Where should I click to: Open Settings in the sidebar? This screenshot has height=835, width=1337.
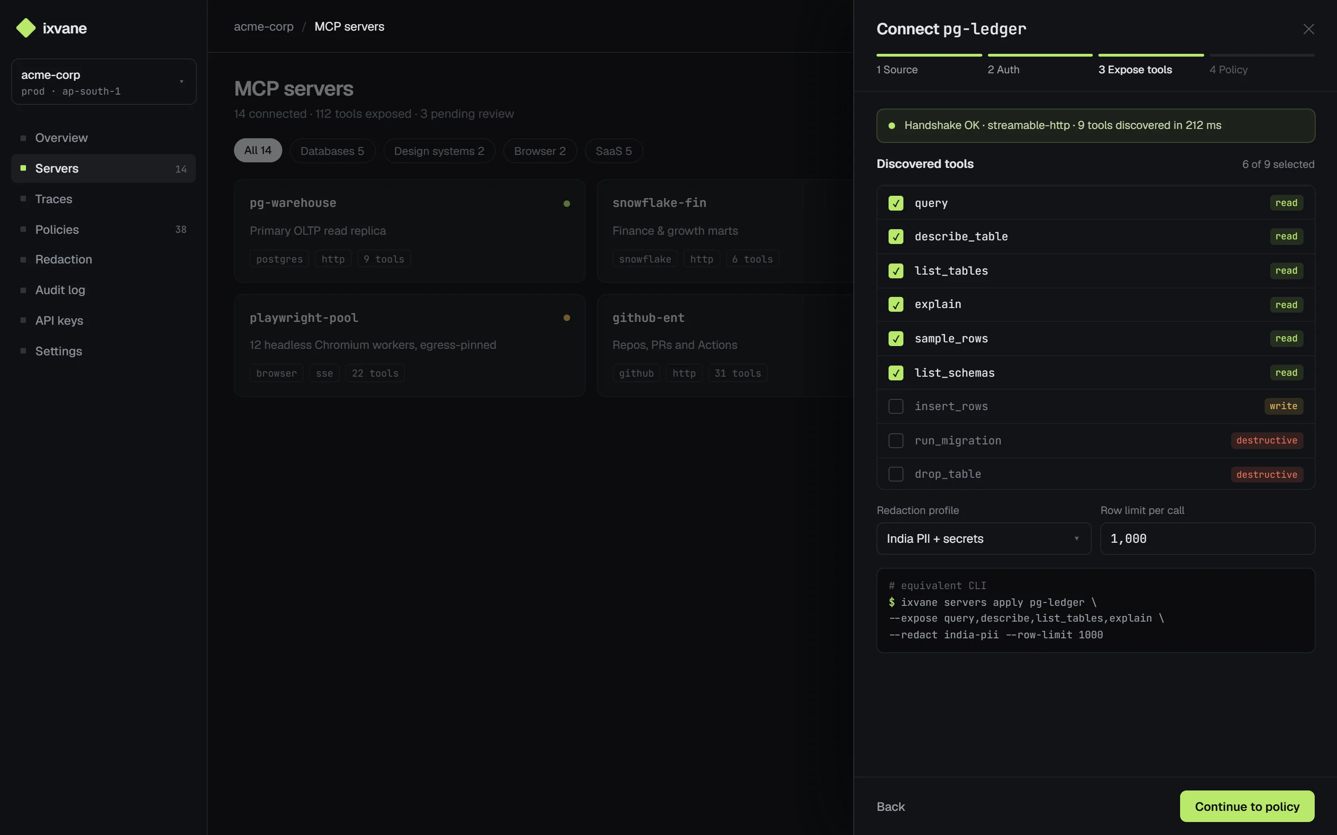click(x=104, y=351)
